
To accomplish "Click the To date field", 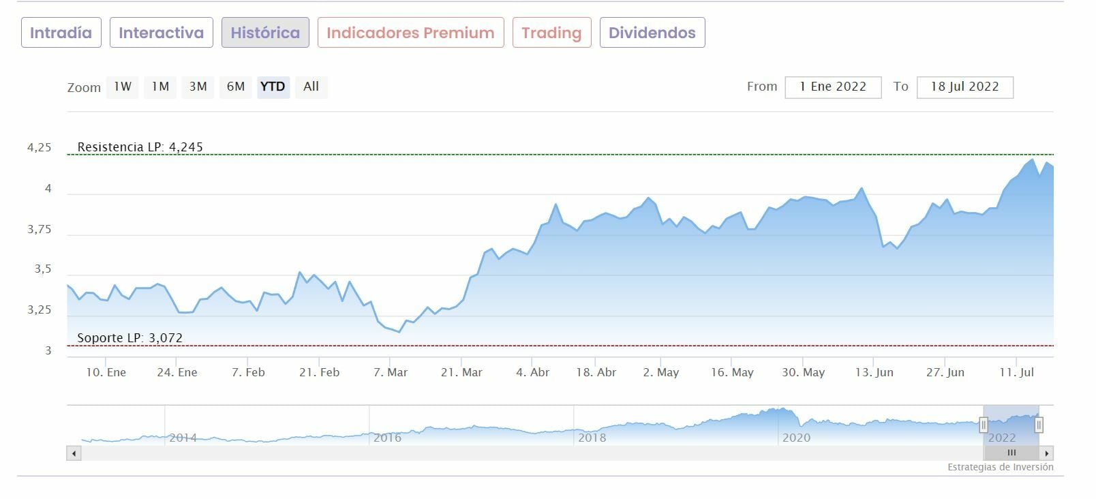I will click(964, 87).
